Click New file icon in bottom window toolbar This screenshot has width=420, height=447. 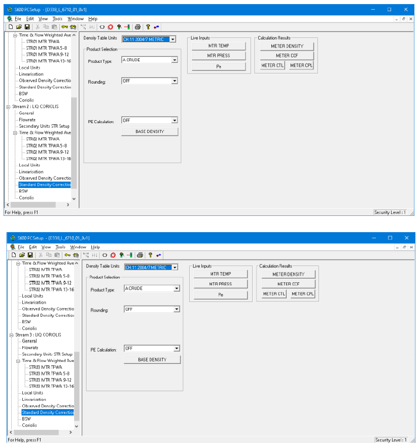[13, 255]
